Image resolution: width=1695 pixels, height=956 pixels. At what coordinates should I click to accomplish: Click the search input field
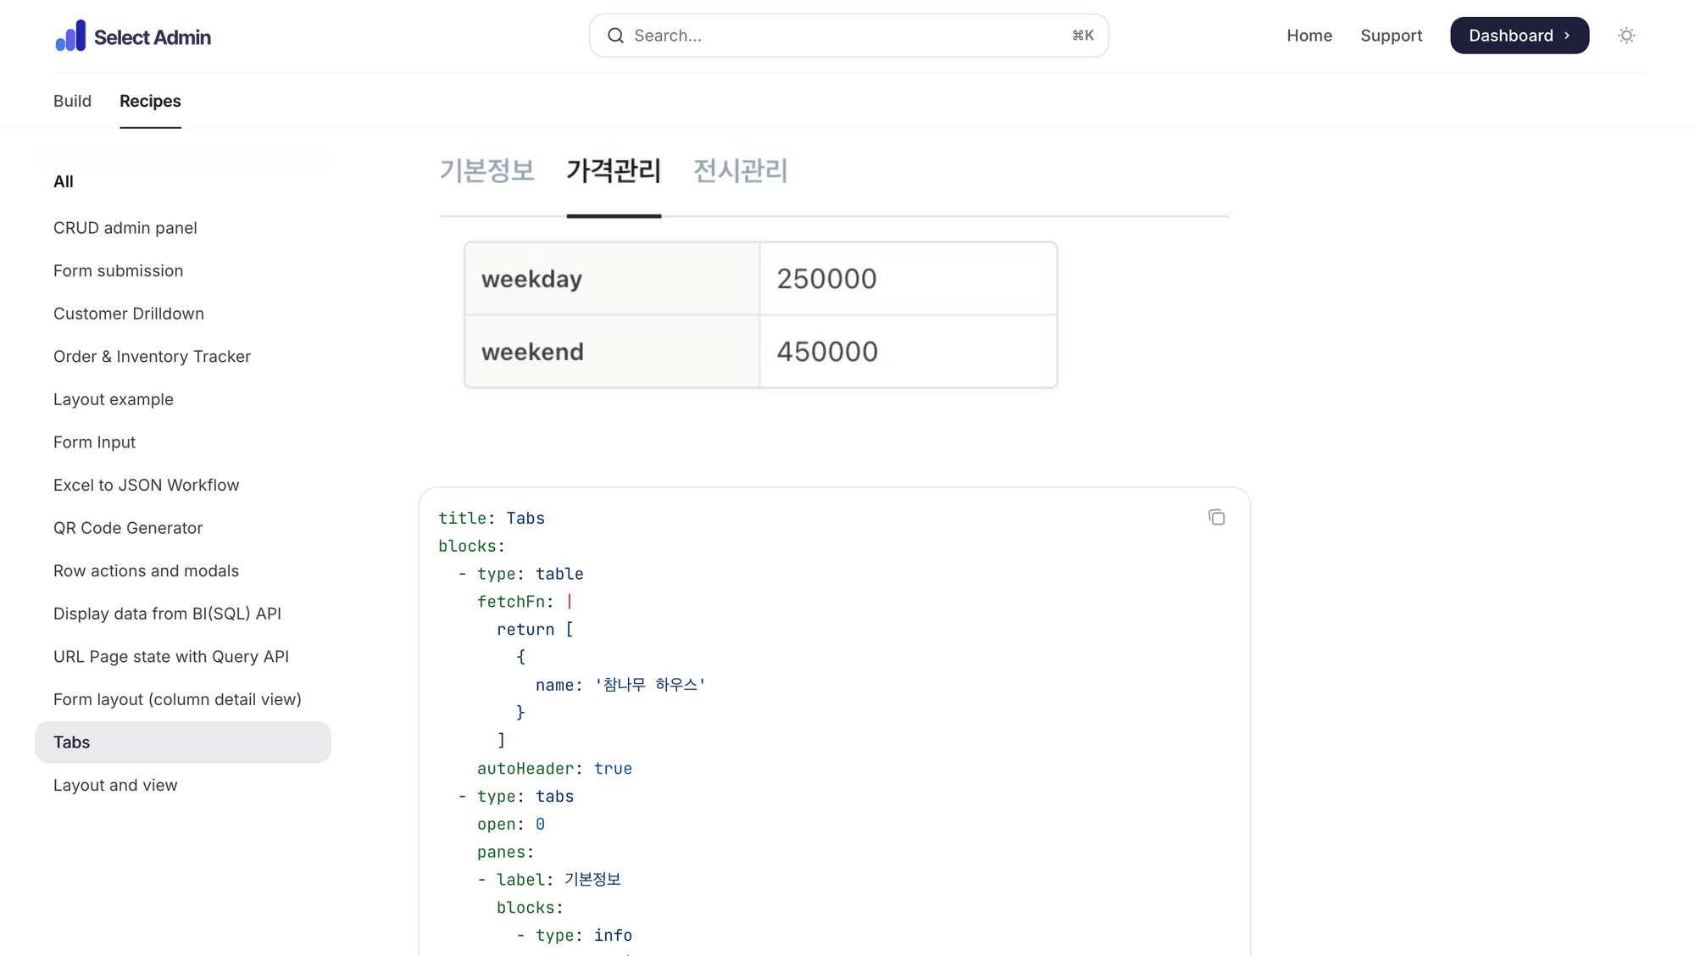pos(847,36)
